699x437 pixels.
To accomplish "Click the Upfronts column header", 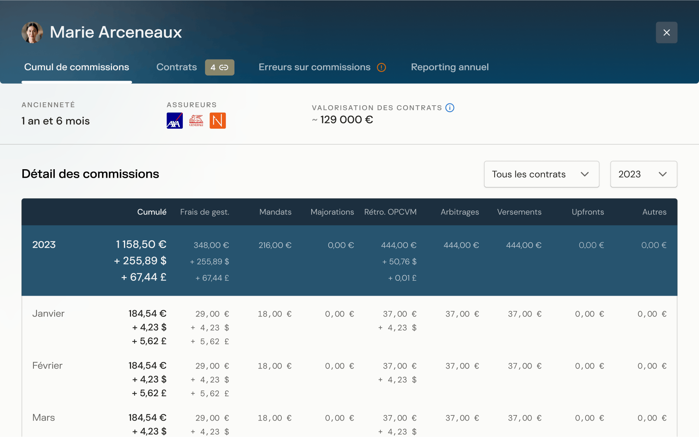I will [588, 212].
